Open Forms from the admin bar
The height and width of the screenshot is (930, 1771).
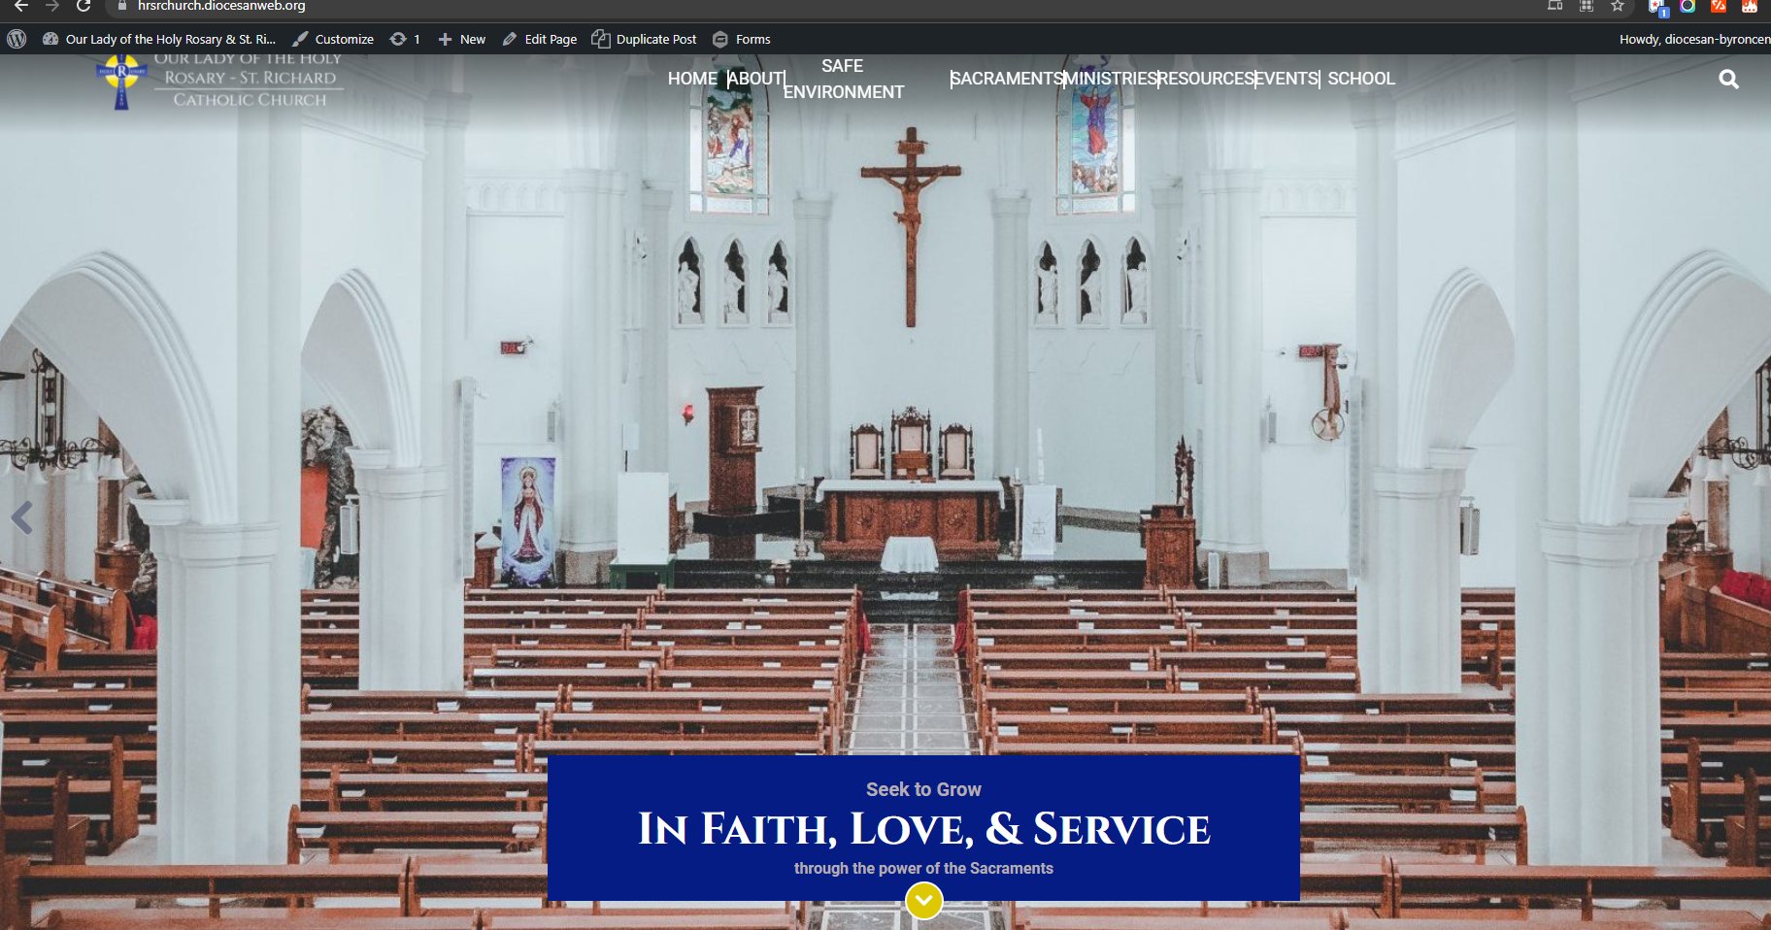pyautogui.click(x=742, y=39)
